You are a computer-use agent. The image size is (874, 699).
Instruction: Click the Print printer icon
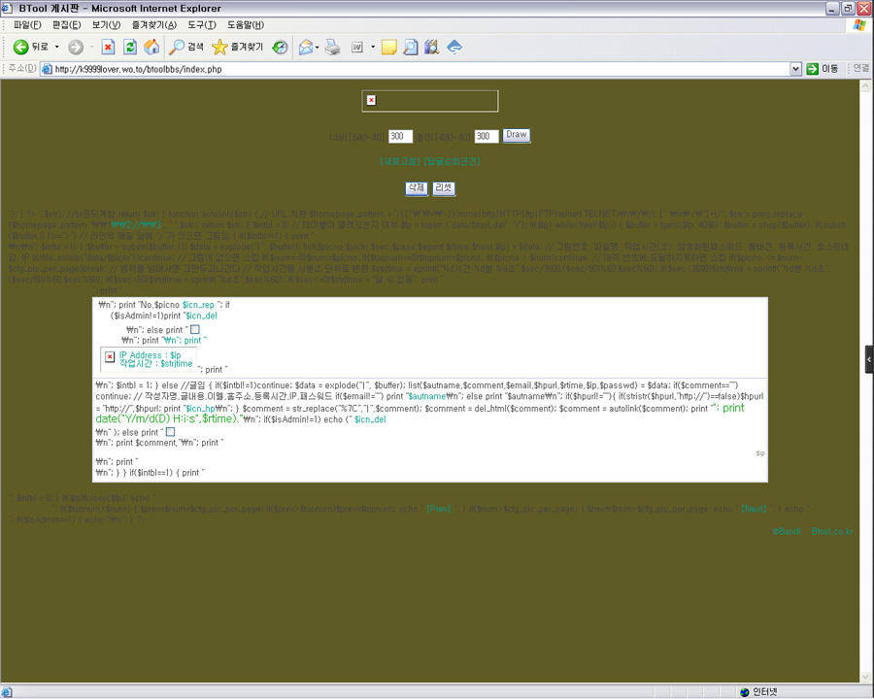tap(333, 47)
